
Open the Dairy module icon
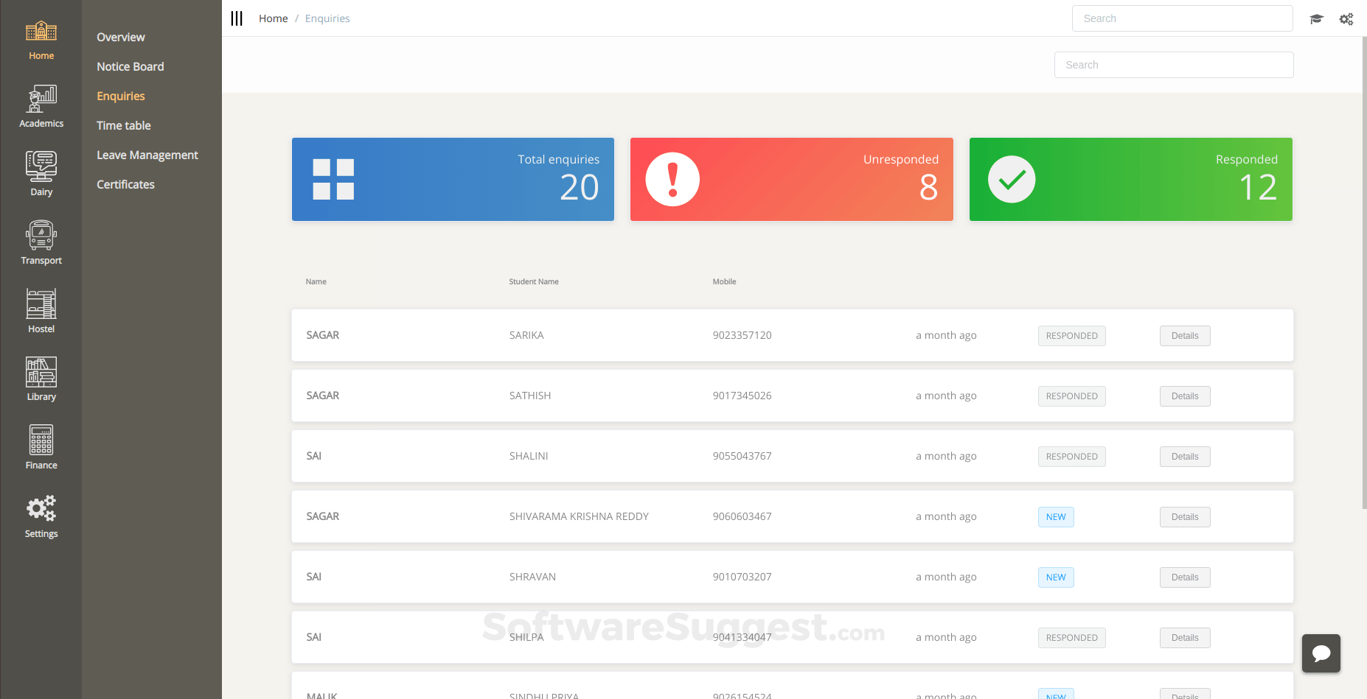[41, 166]
